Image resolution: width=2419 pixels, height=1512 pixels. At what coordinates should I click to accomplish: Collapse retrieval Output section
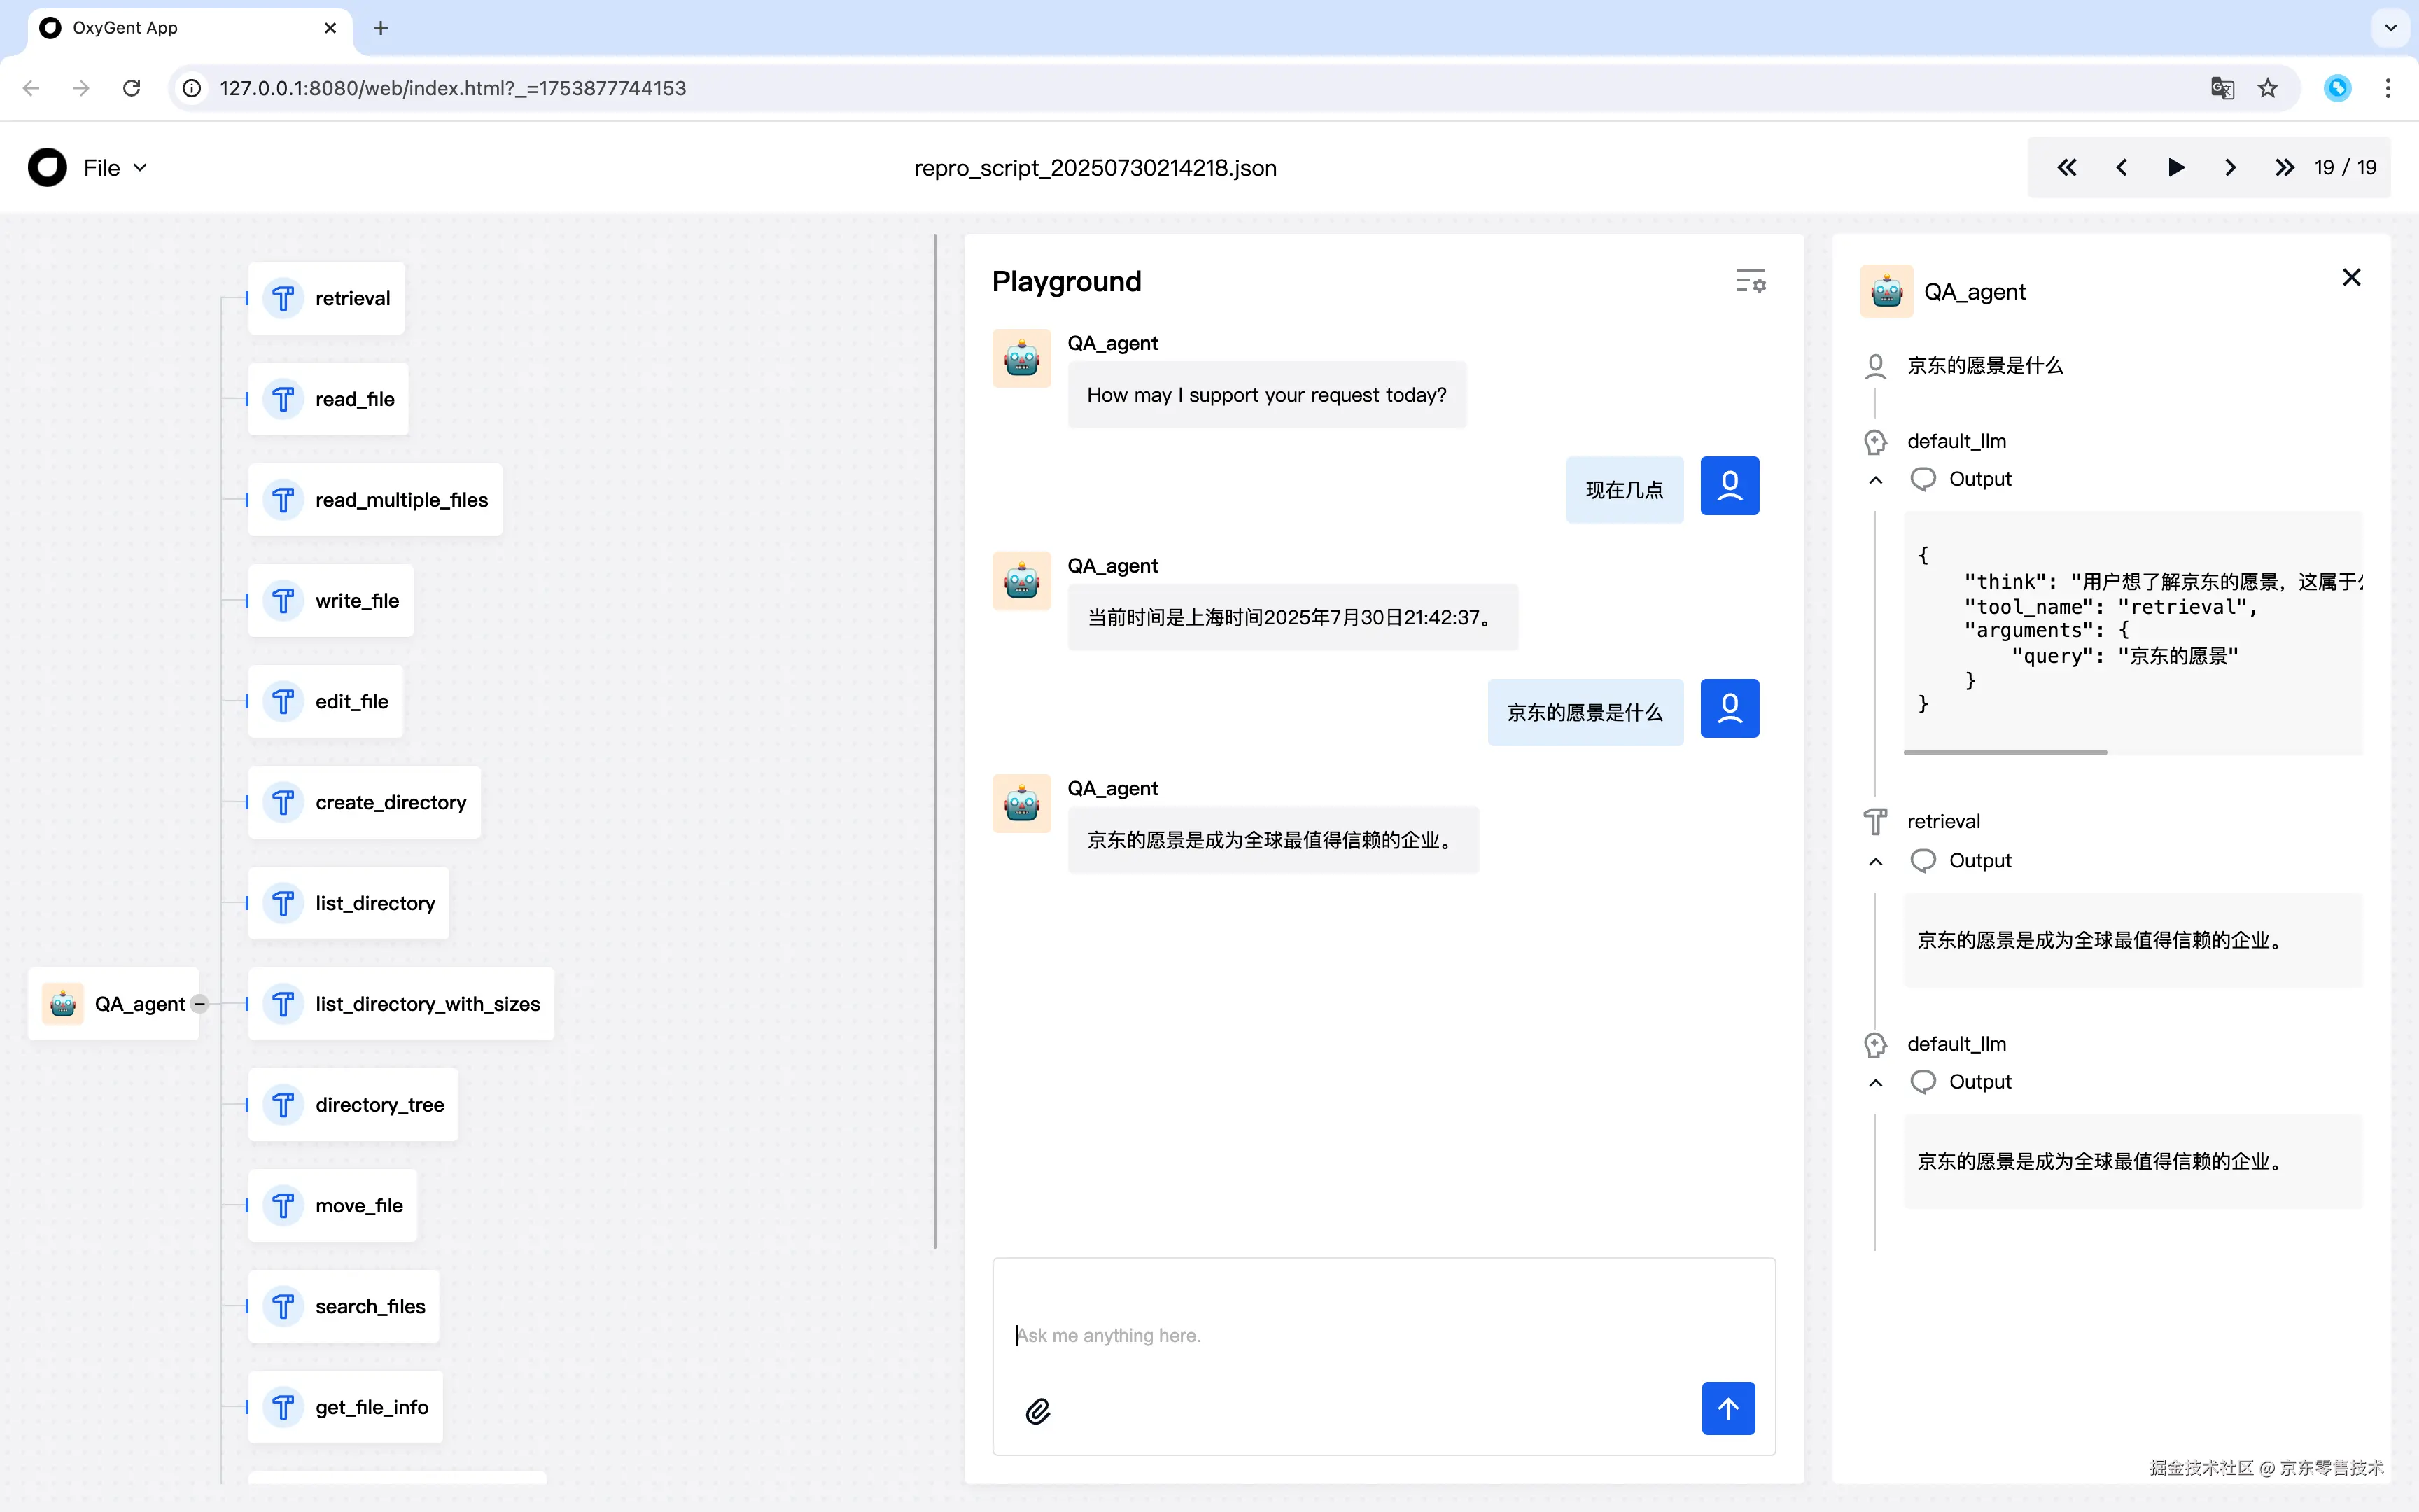[1875, 861]
